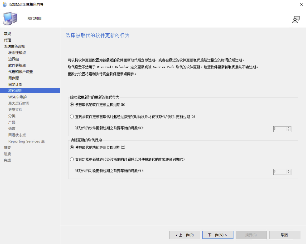The image size is (306, 244).
Task: Open the feedback person icon
Action: point(296,19)
